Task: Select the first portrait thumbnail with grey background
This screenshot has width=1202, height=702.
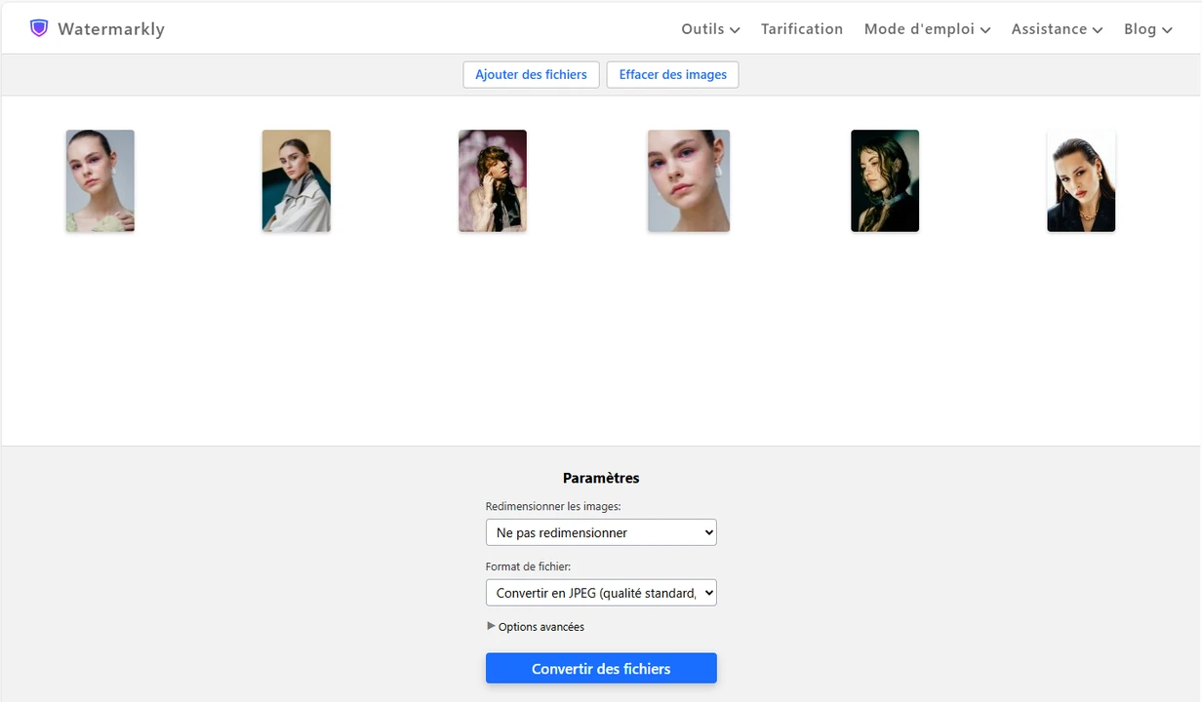Action: 100,181
